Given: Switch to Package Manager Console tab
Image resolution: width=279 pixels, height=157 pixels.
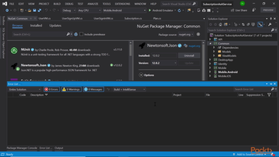Looking at the screenshot, I should pyautogui.click(x=22, y=148).
